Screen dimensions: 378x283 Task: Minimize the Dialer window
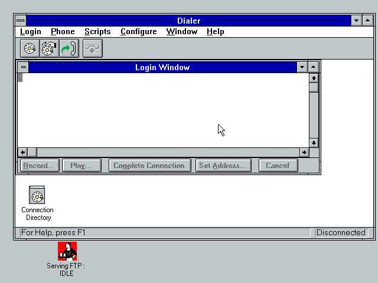pyautogui.click(x=356, y=21)
